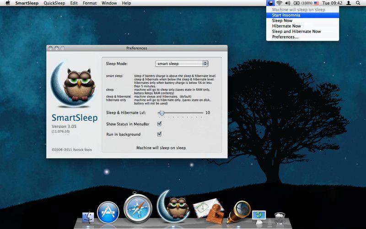Click the hibernate only description label

[116, 100]
